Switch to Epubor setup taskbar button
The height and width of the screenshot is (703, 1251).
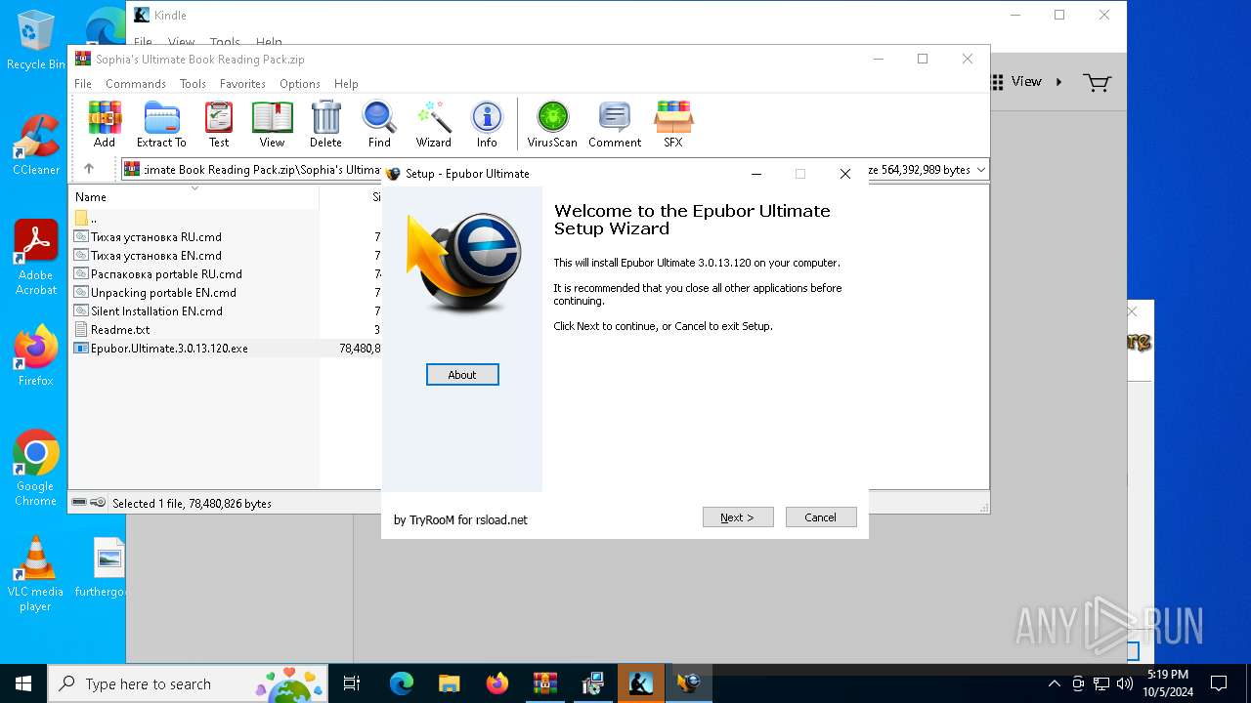pos(688,683)
